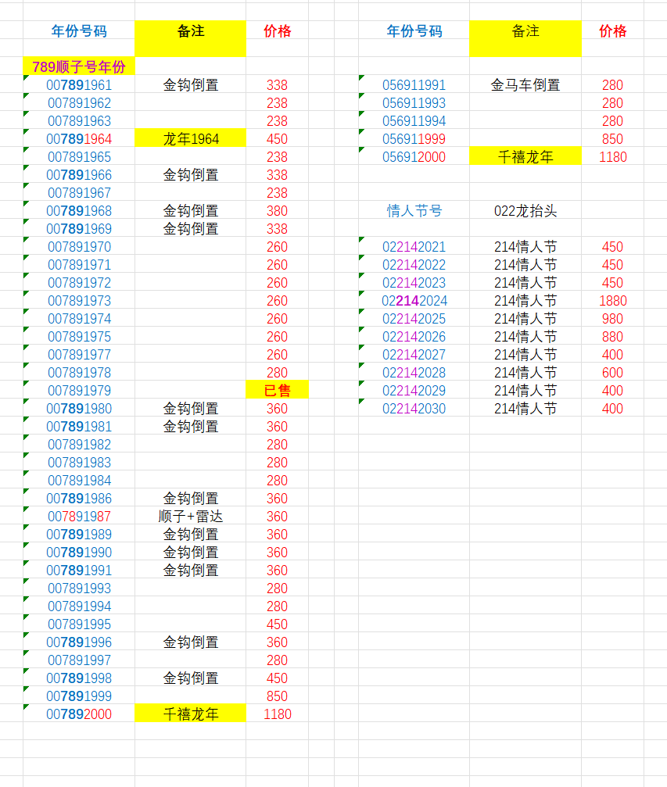Click the price 1180 for 007892000

point(278,714)
